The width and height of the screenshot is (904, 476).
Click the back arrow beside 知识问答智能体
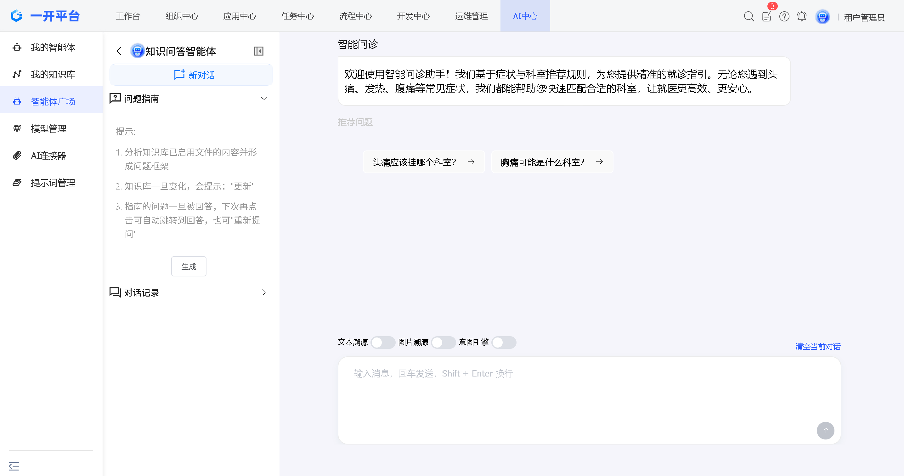(x=121, y=51)
